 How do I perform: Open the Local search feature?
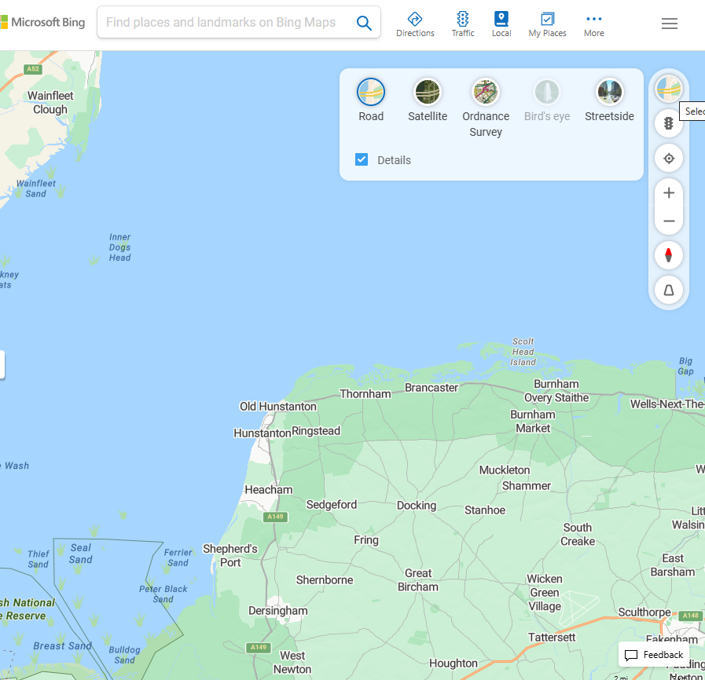coord(501,24)
